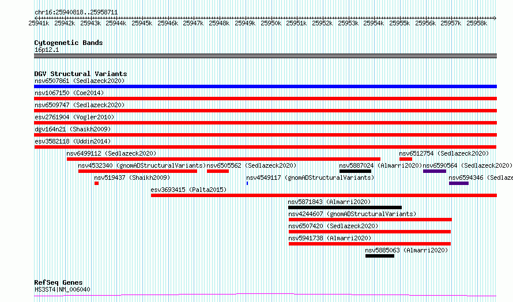Click the purple nsv6594346 variant bar
513x302 pixels.
(x=459, y=183)
